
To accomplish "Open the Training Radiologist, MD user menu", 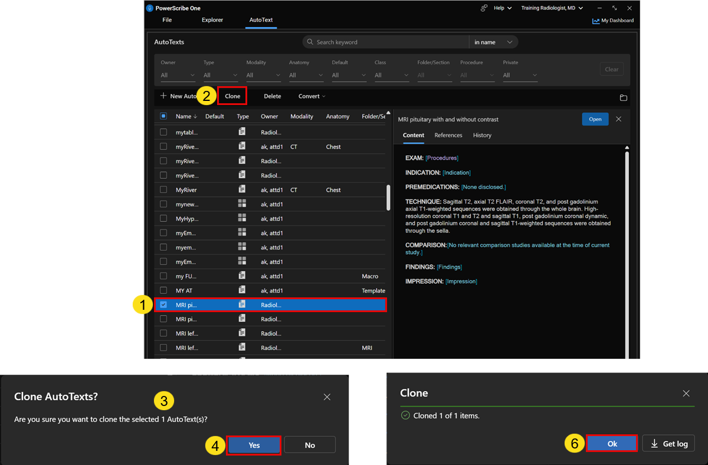I will 552,8.
